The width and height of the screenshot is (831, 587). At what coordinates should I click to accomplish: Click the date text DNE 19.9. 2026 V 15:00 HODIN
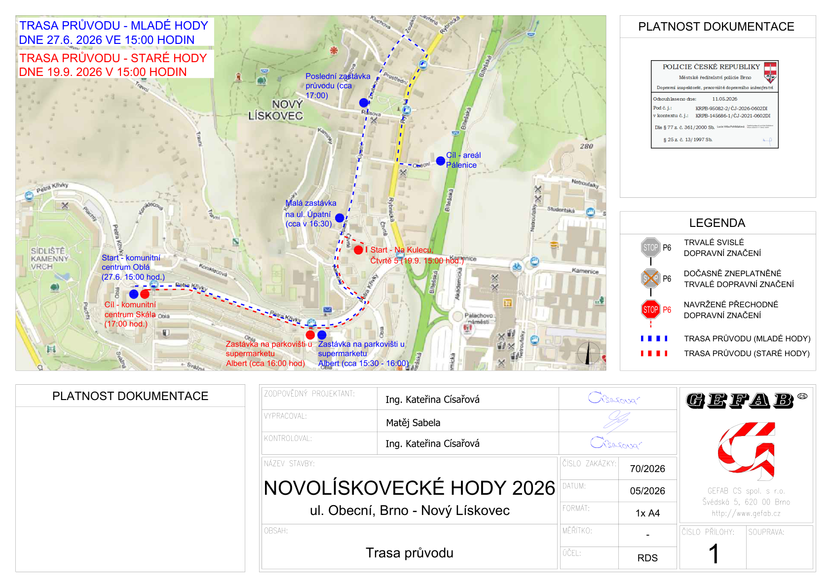[x=103, y=72]
